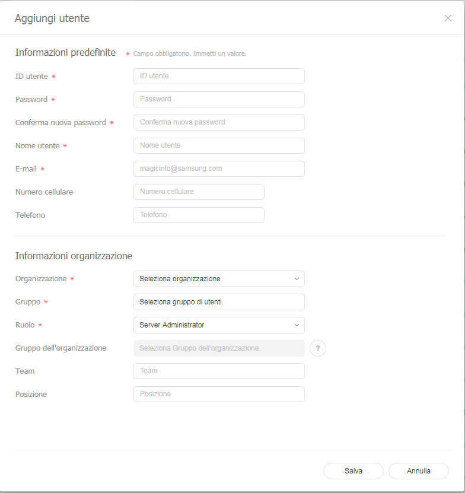Click the Gruppo selection field
This screenshot has height=493, width=465.
(x=218, y=302)
